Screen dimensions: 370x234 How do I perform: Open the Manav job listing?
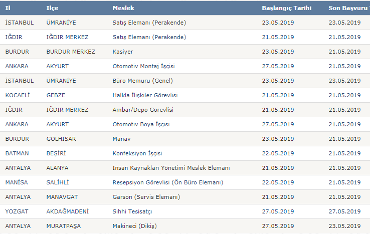pyautogui.click(x=121, y=139)
